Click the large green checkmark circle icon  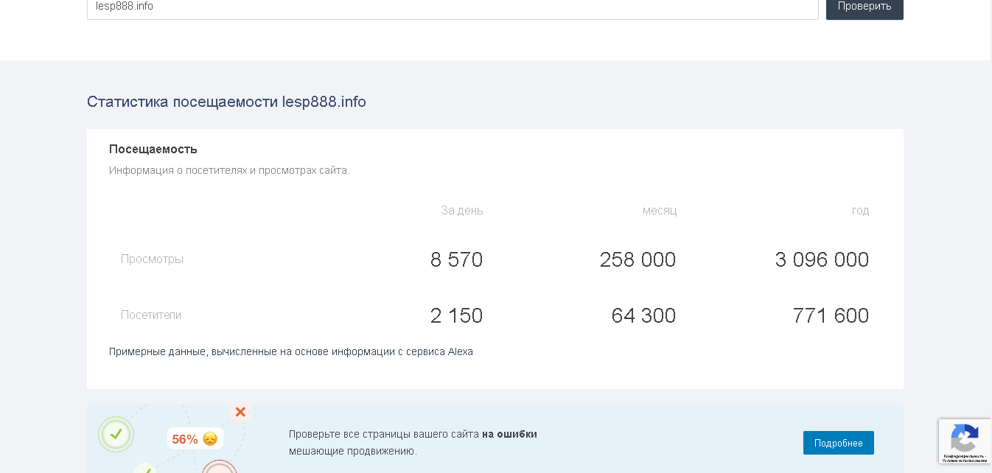116,434
